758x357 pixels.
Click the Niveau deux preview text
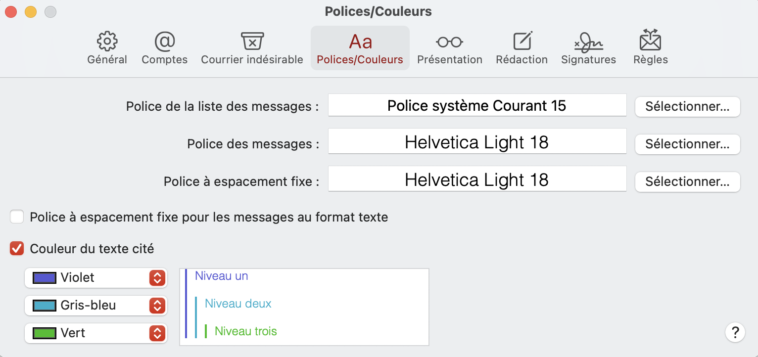coord(238,304)
